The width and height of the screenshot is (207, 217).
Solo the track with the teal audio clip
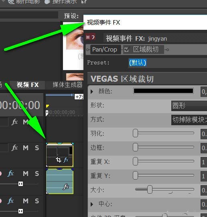click(37, 174)
